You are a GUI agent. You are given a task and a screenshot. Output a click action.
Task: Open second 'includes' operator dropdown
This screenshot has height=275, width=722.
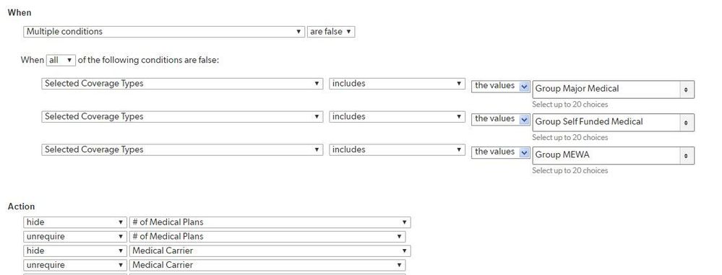(x=397, y=117)
